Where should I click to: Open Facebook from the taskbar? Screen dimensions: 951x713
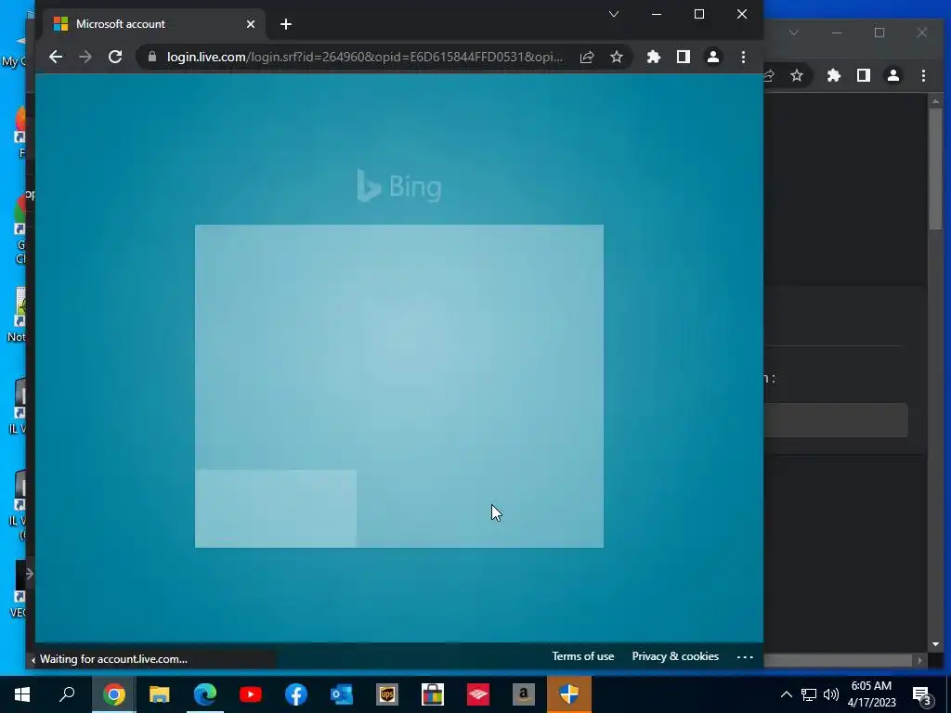(x=296, y=694)
